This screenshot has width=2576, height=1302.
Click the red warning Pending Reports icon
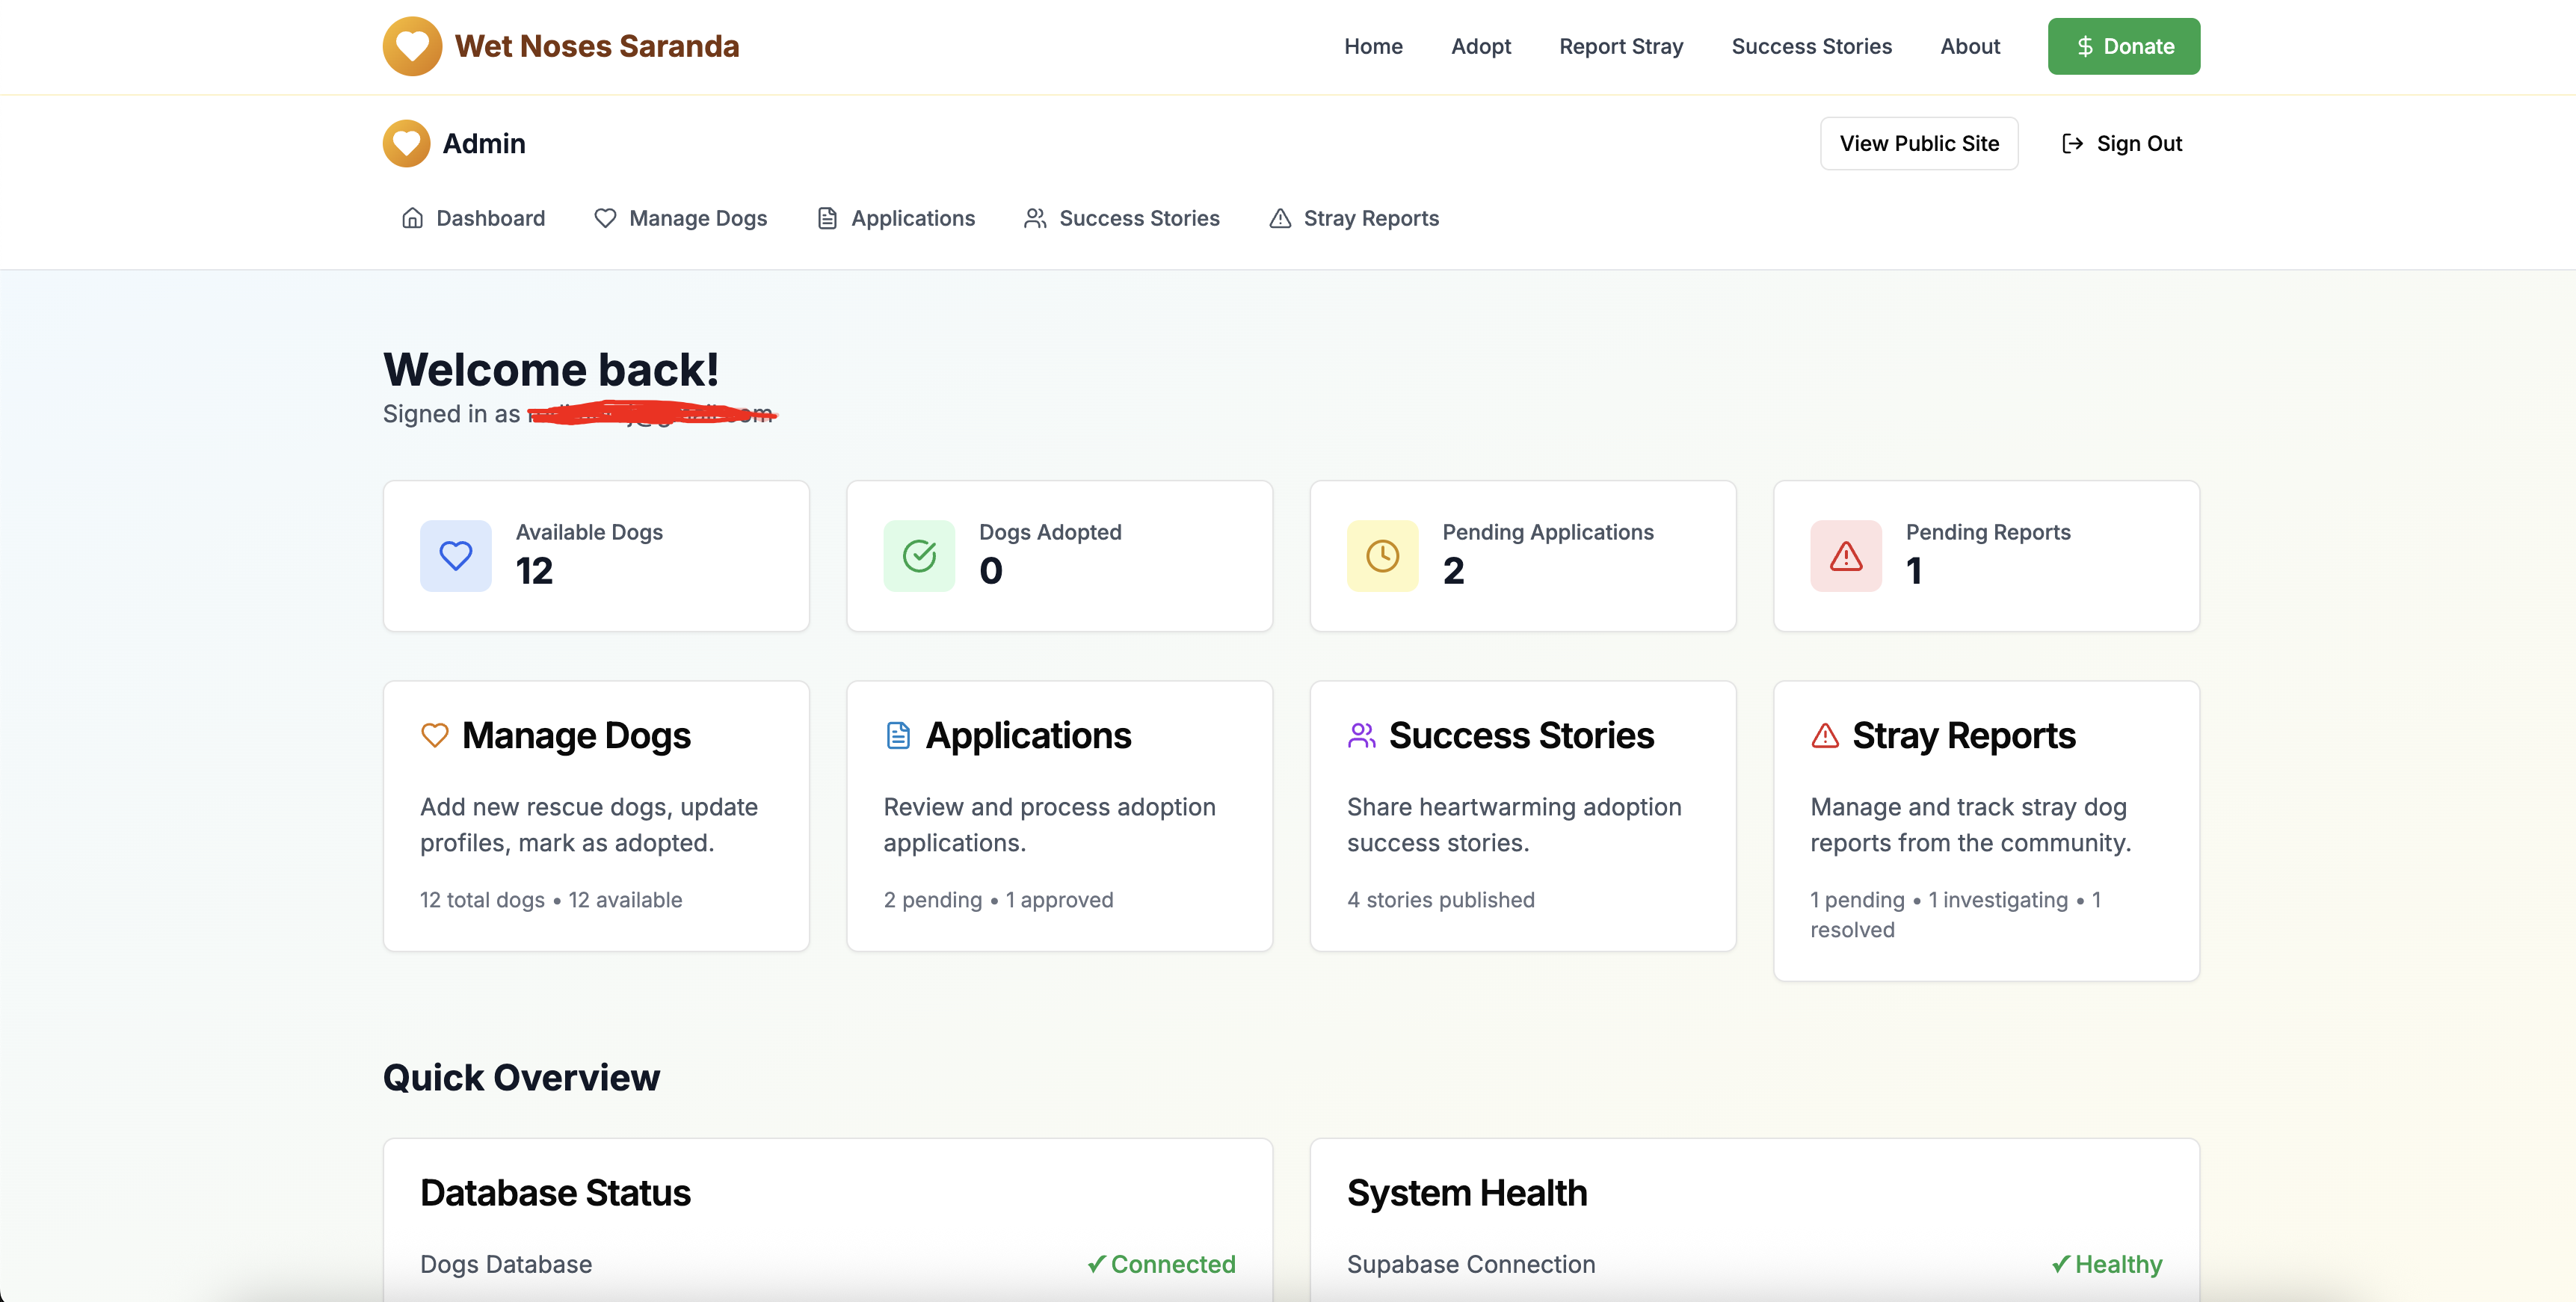1845,556
